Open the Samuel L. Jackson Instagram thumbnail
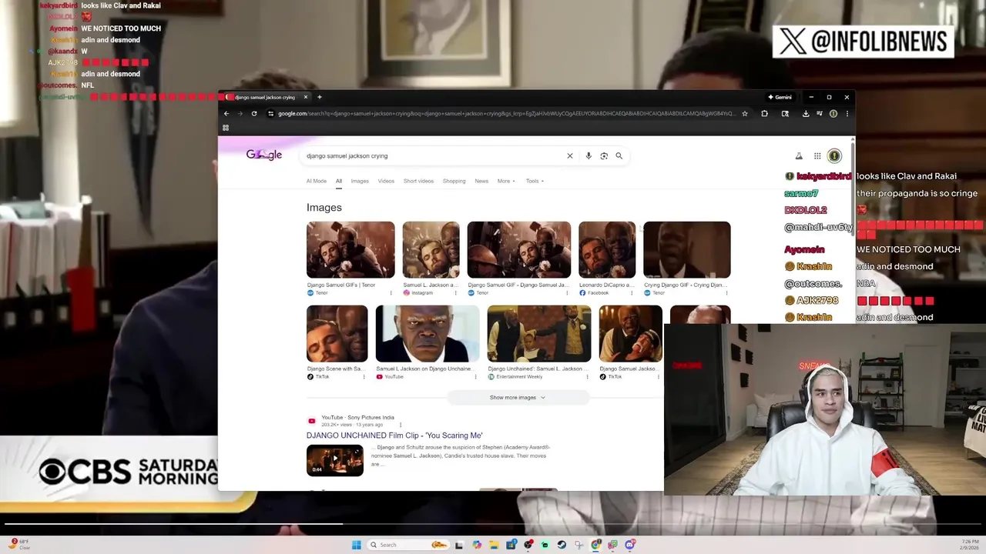 (431, 250)
